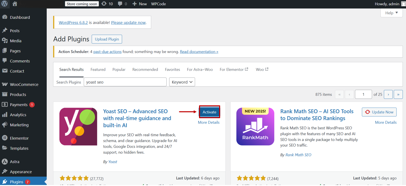This screenshot has width=406, height=186.
Task: Open Analytics bar chart icon
Action: pos(5,115)
